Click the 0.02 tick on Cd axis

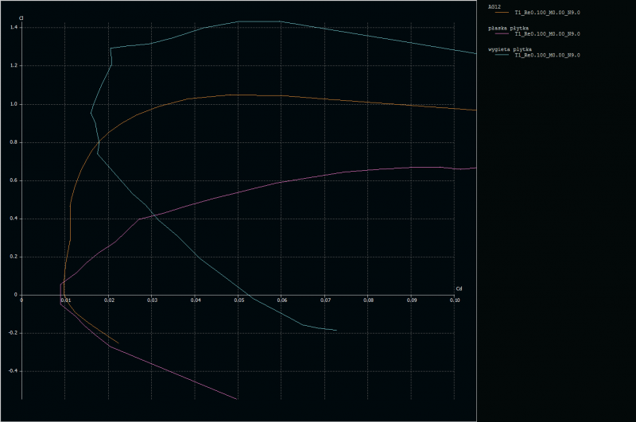point(108,300)
